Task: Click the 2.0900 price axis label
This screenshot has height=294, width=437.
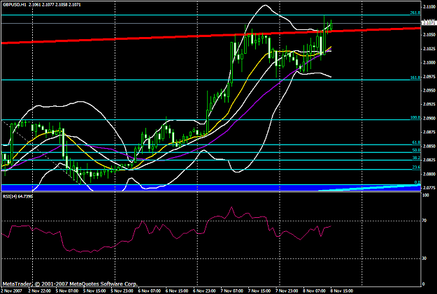Action: point(428,118)
